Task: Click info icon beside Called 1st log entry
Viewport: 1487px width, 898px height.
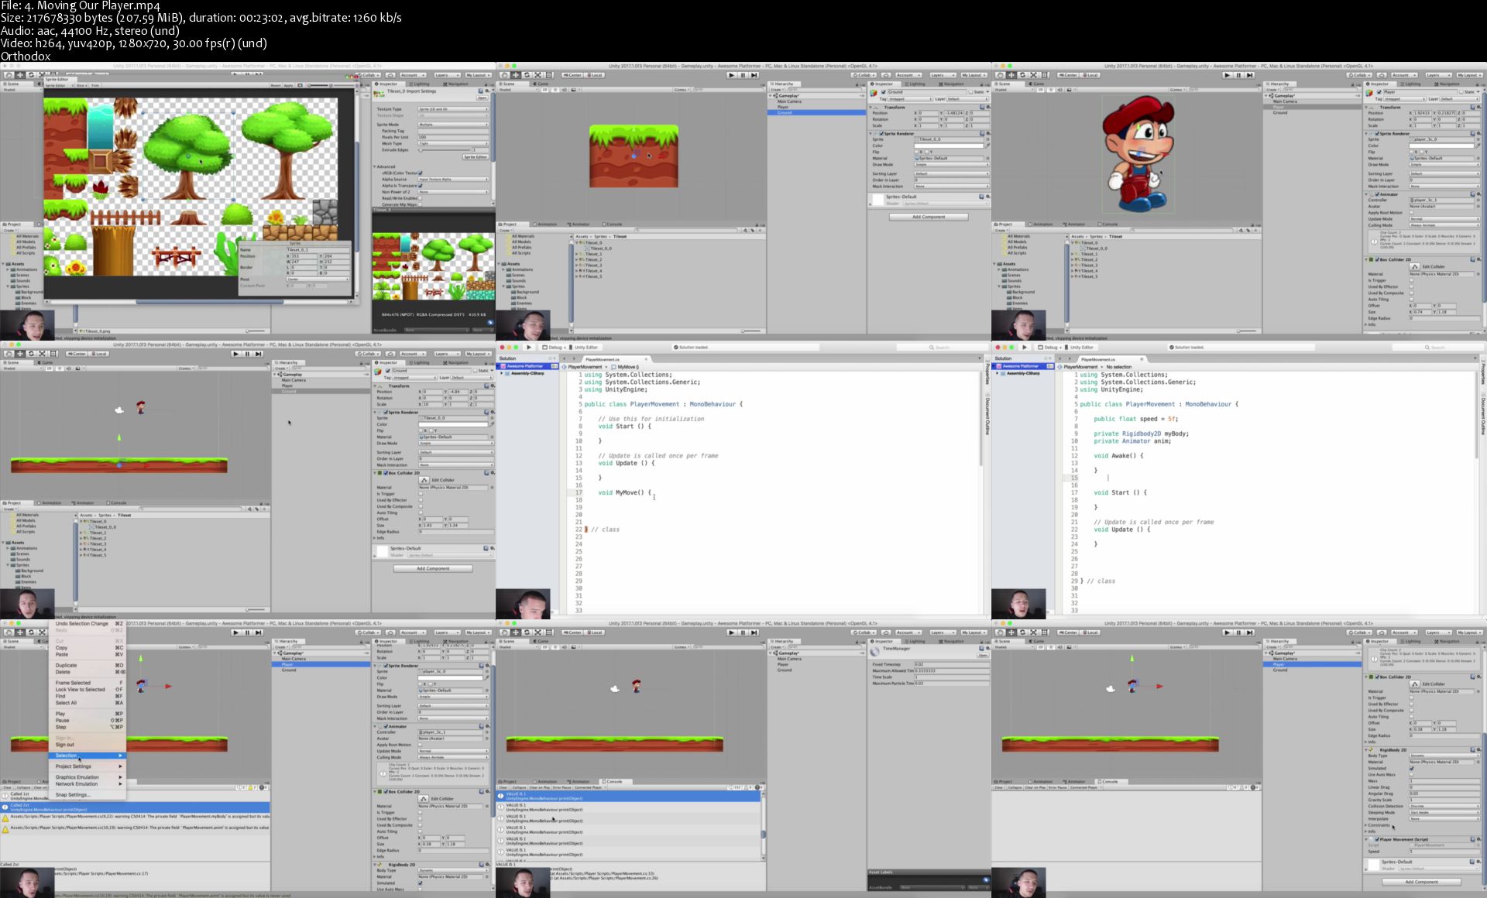Action: coord(5,796)
